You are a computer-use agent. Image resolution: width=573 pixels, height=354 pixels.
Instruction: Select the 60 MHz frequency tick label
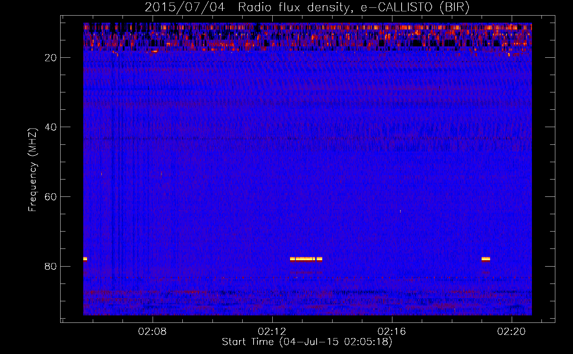(51, 197)
